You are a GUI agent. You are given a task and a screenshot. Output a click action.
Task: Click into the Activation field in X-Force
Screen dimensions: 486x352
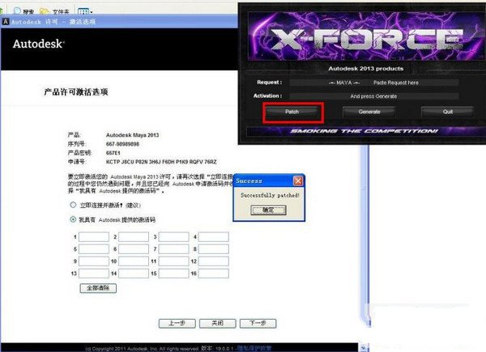373,96
